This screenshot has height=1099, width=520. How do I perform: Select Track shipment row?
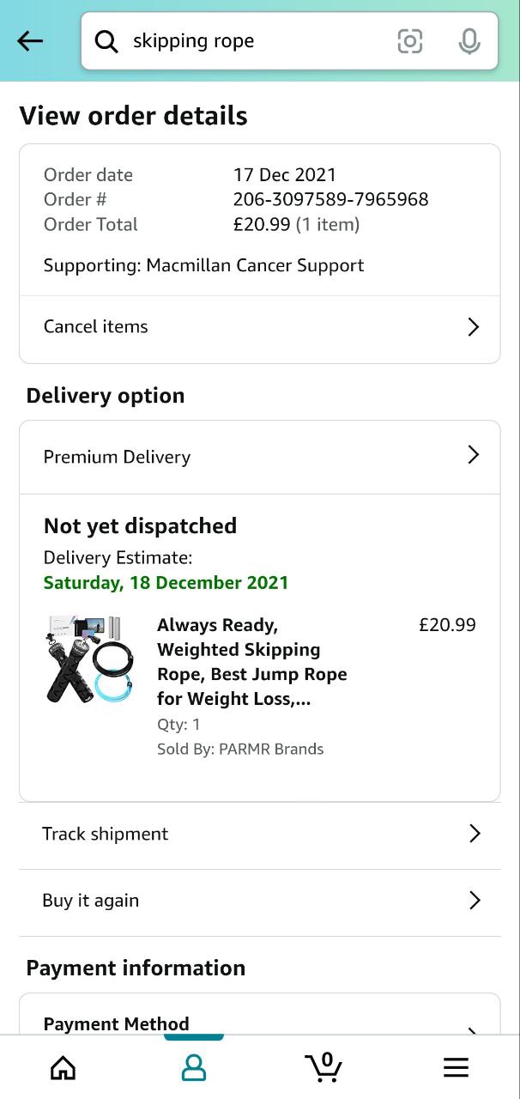106,834
